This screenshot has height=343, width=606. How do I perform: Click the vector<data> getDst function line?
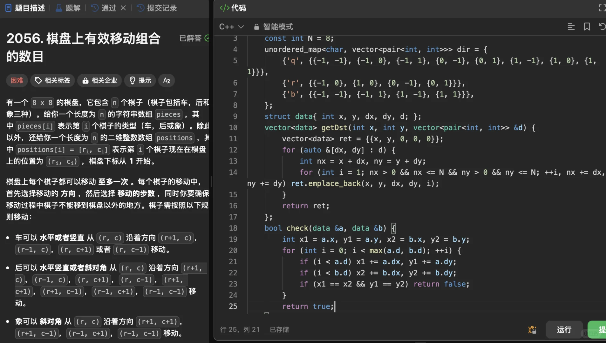(400, 127)
